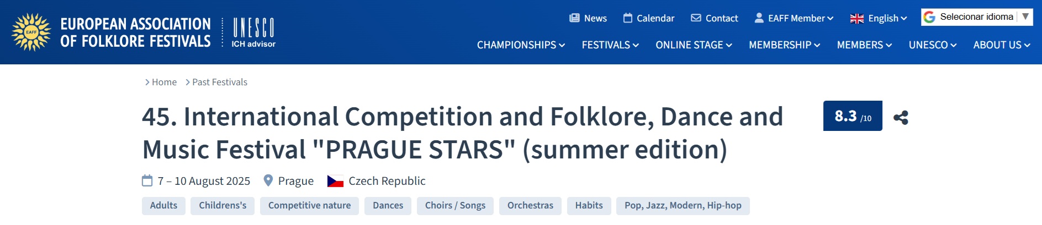Open the Google Selecionar idioma dropdown
Viewport: 1042px width, 225px height.
click(x=976, y=17)
